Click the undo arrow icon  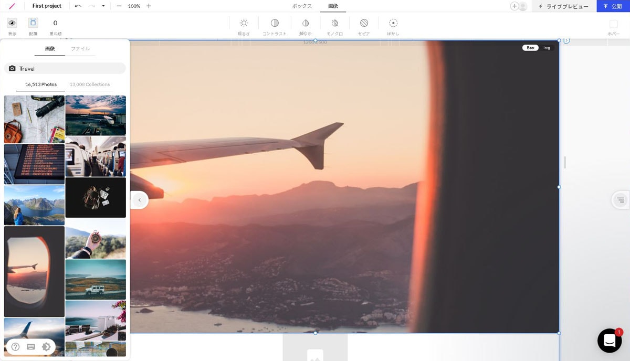[78, 6]
